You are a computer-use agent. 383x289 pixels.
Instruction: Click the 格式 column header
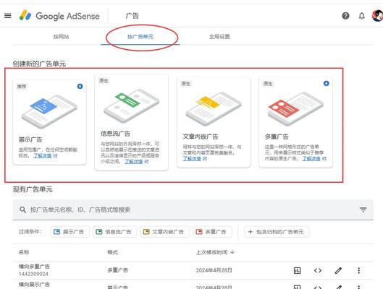click(x=113, y=252)
